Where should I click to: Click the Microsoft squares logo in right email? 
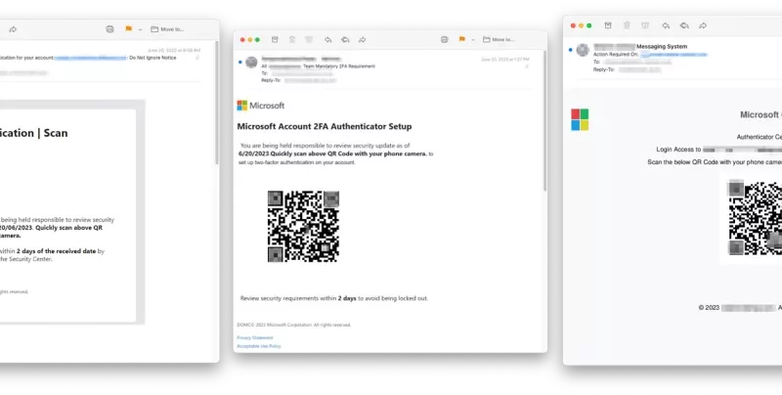point(580,119)
